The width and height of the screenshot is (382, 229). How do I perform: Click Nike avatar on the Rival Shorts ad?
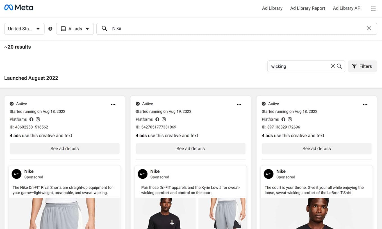17,174
